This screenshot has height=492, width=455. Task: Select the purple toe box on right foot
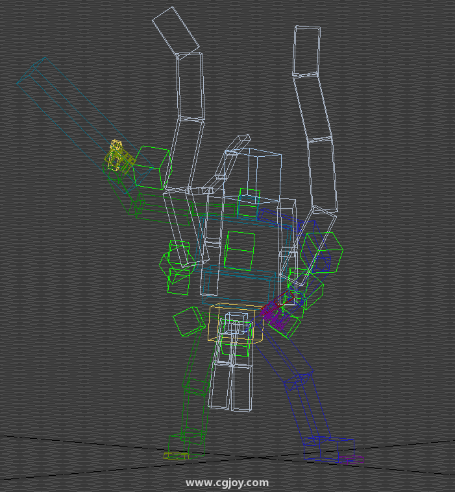pyautogui.click(x=351, y=460)
